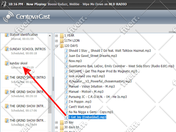Click the Now Playing track text
The height and width of the screenshot is (132, 176).
click(67, 4)
